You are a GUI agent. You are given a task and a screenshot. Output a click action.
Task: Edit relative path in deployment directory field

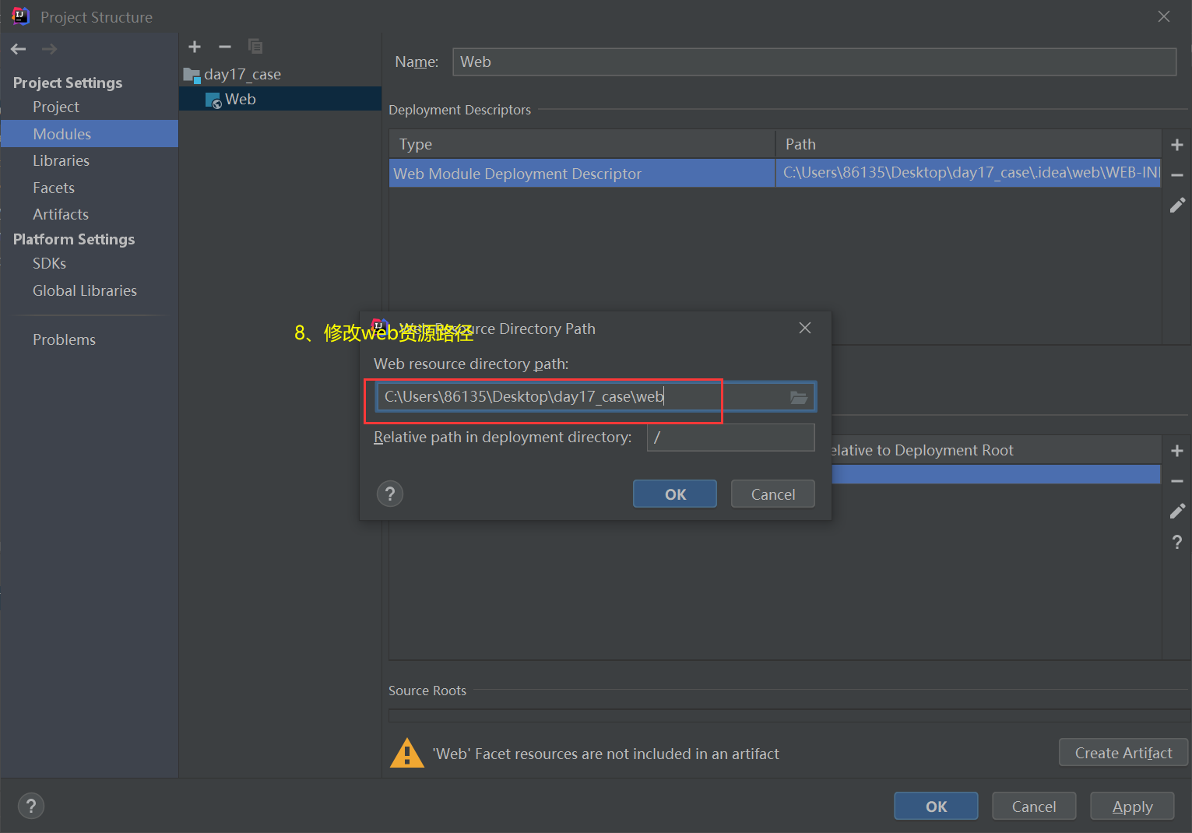(731, 438)
